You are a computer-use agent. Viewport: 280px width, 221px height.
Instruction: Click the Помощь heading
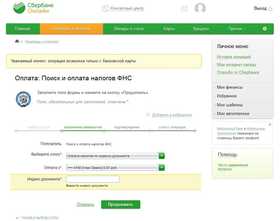point(228,154)
